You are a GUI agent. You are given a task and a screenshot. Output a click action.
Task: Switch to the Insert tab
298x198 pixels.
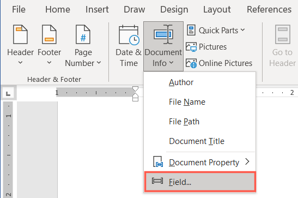point(97,9)
